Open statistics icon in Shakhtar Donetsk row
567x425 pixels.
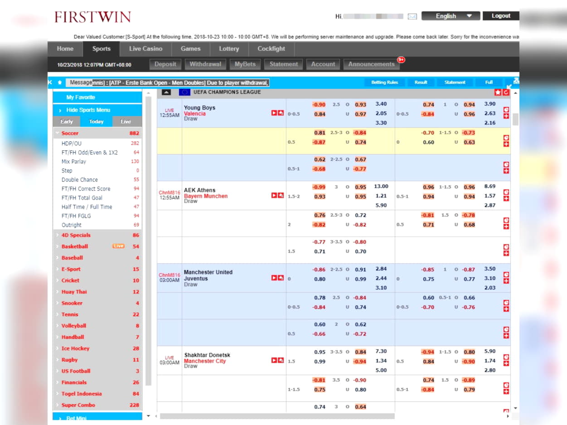coord(506,357)
